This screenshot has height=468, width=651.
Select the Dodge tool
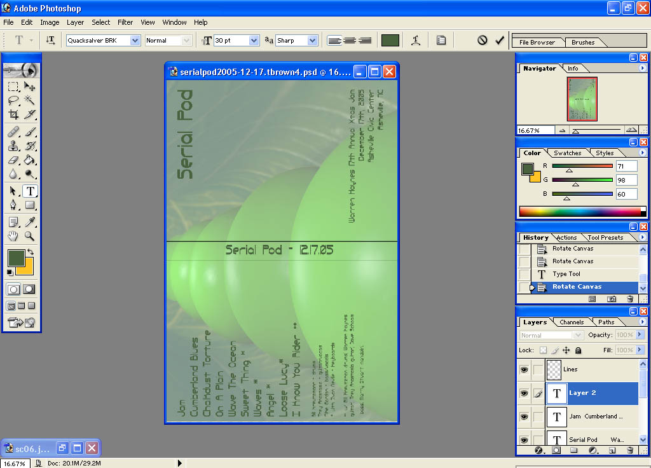click(x=29, y=174)
